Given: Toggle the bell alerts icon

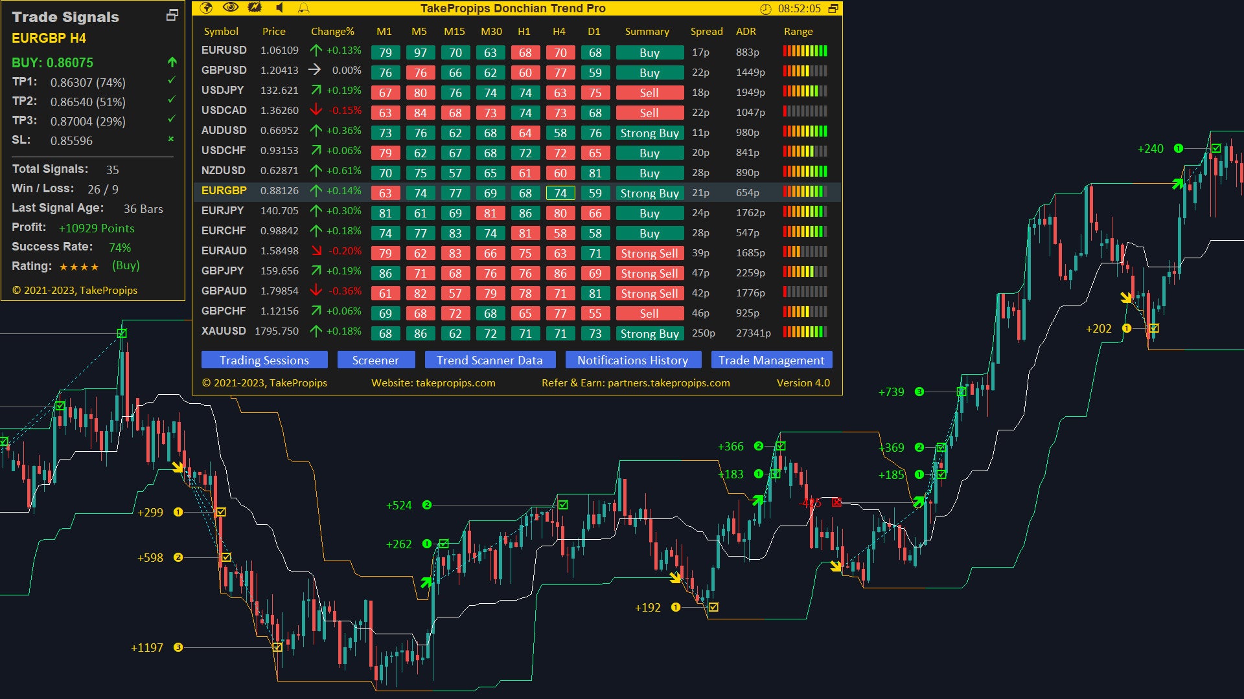Looking at the screenshot, I should (303, 8).
